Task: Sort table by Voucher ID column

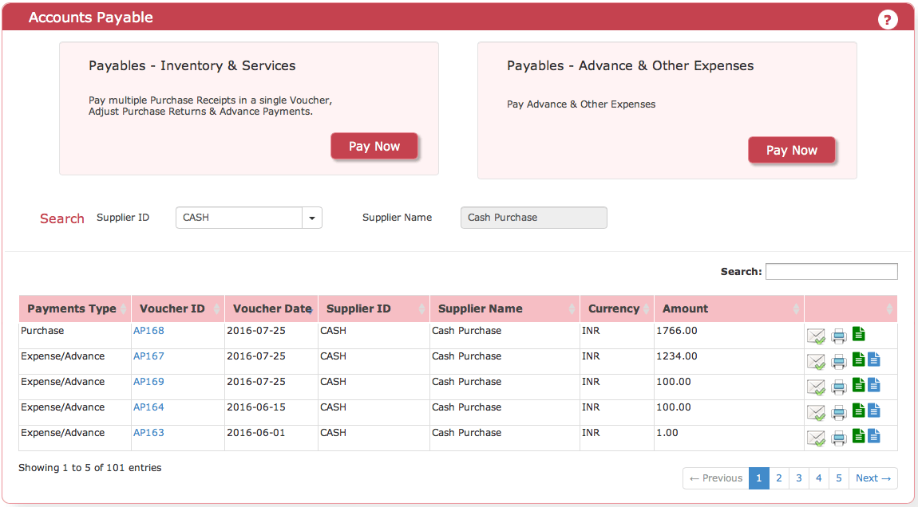Action: (x=178, y=309)
